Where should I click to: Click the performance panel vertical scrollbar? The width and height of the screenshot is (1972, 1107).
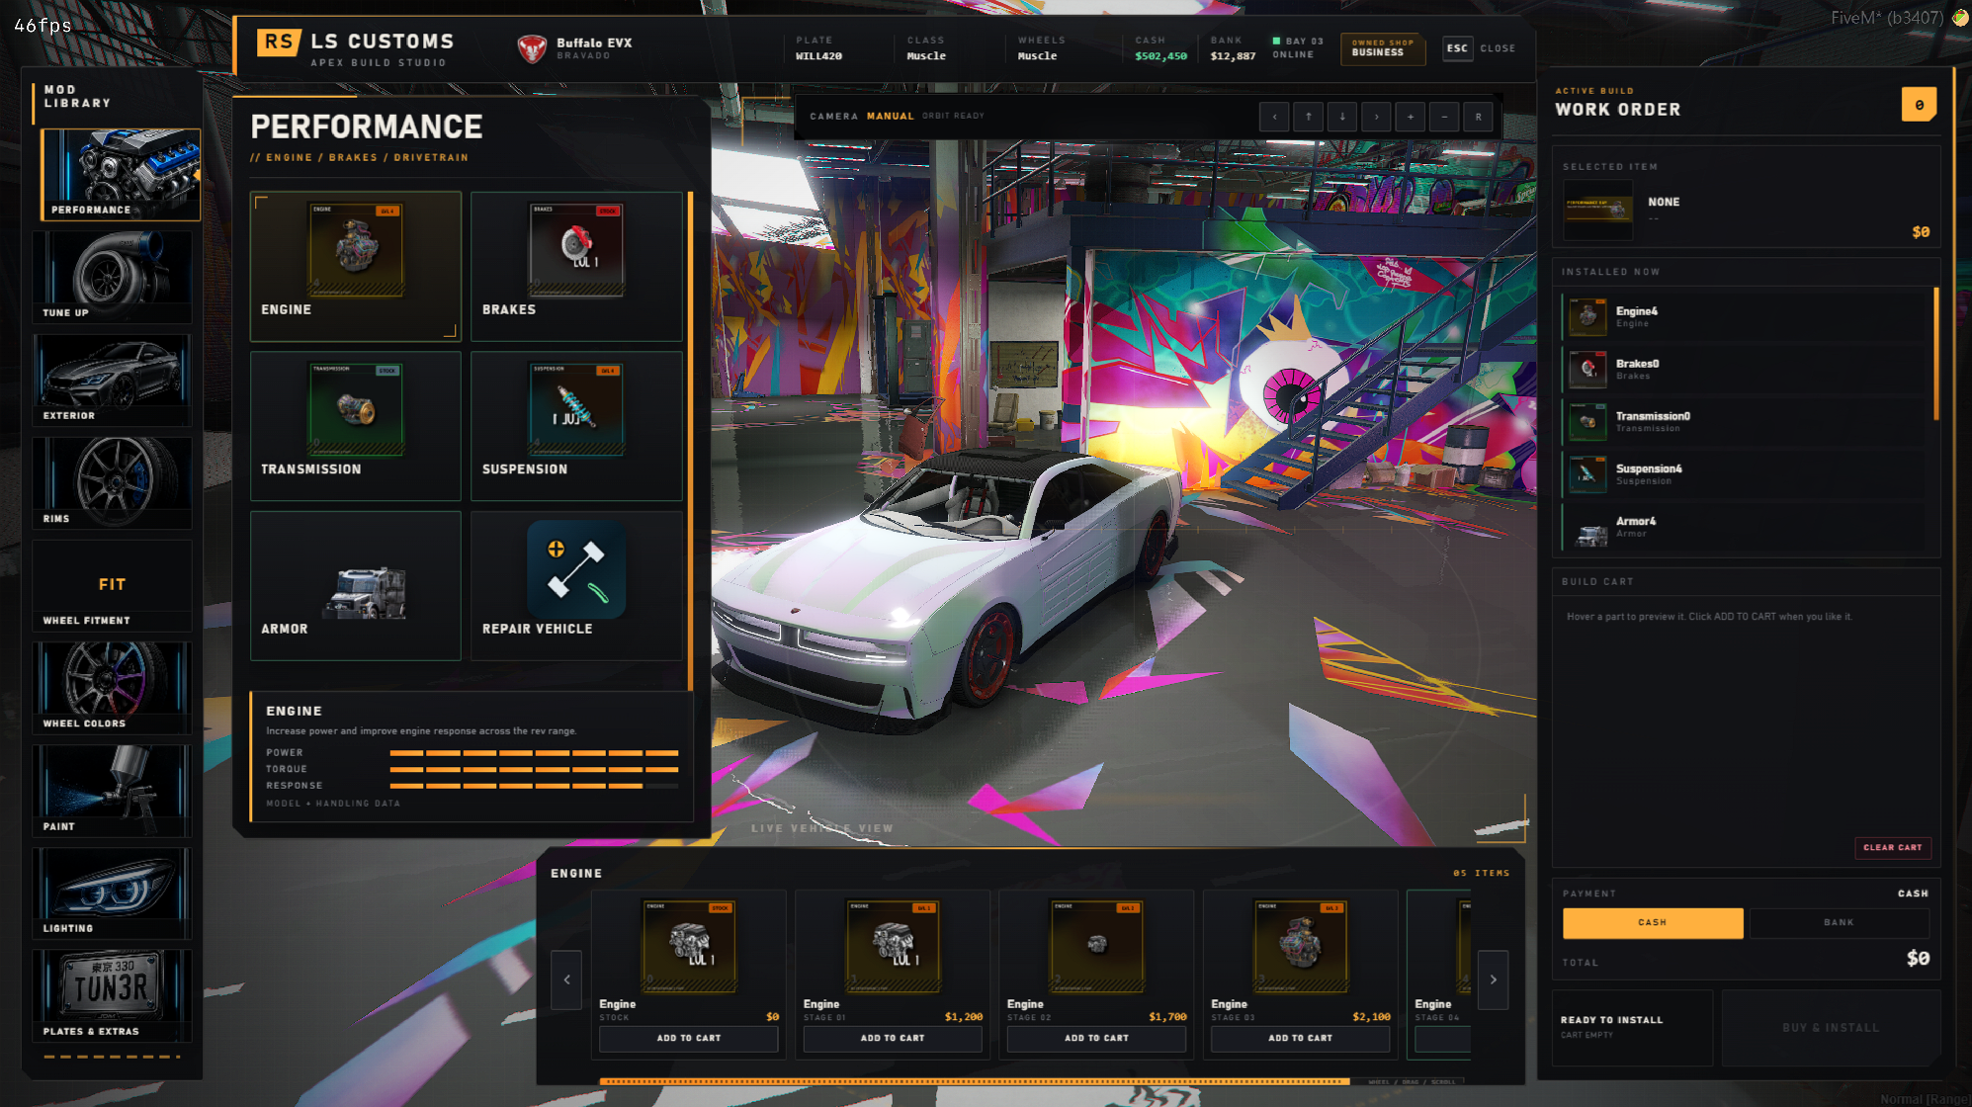pos(689,440)
